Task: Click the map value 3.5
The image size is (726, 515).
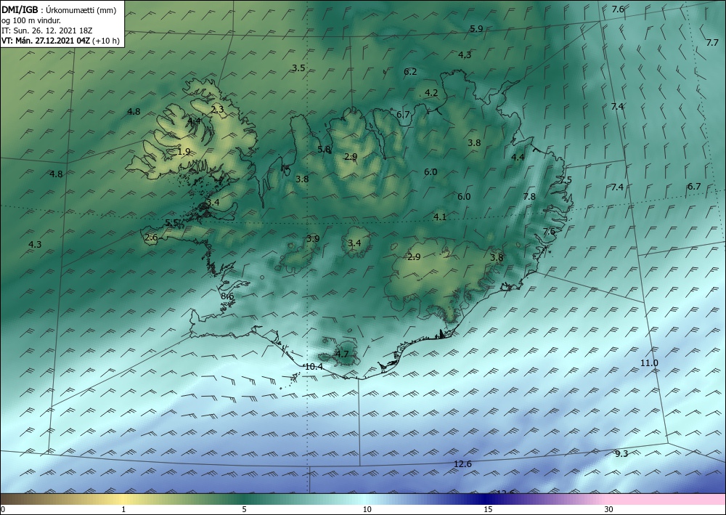Action: [x=298, y=68]
